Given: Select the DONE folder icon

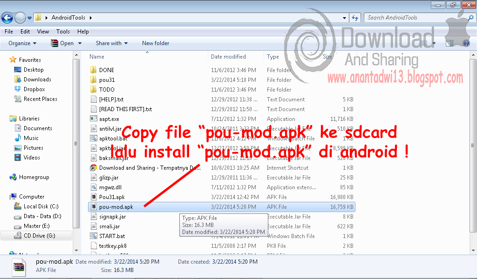Looking at the screenshot, I should point(93,70).
